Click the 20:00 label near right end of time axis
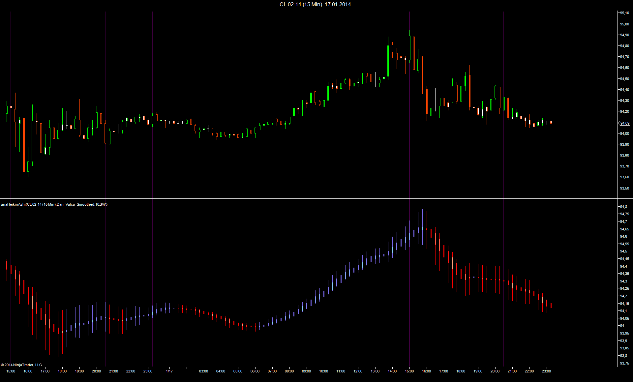 tap(495, 371)
